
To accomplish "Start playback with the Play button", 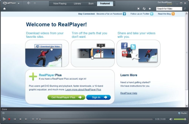I will pos(4,119).
